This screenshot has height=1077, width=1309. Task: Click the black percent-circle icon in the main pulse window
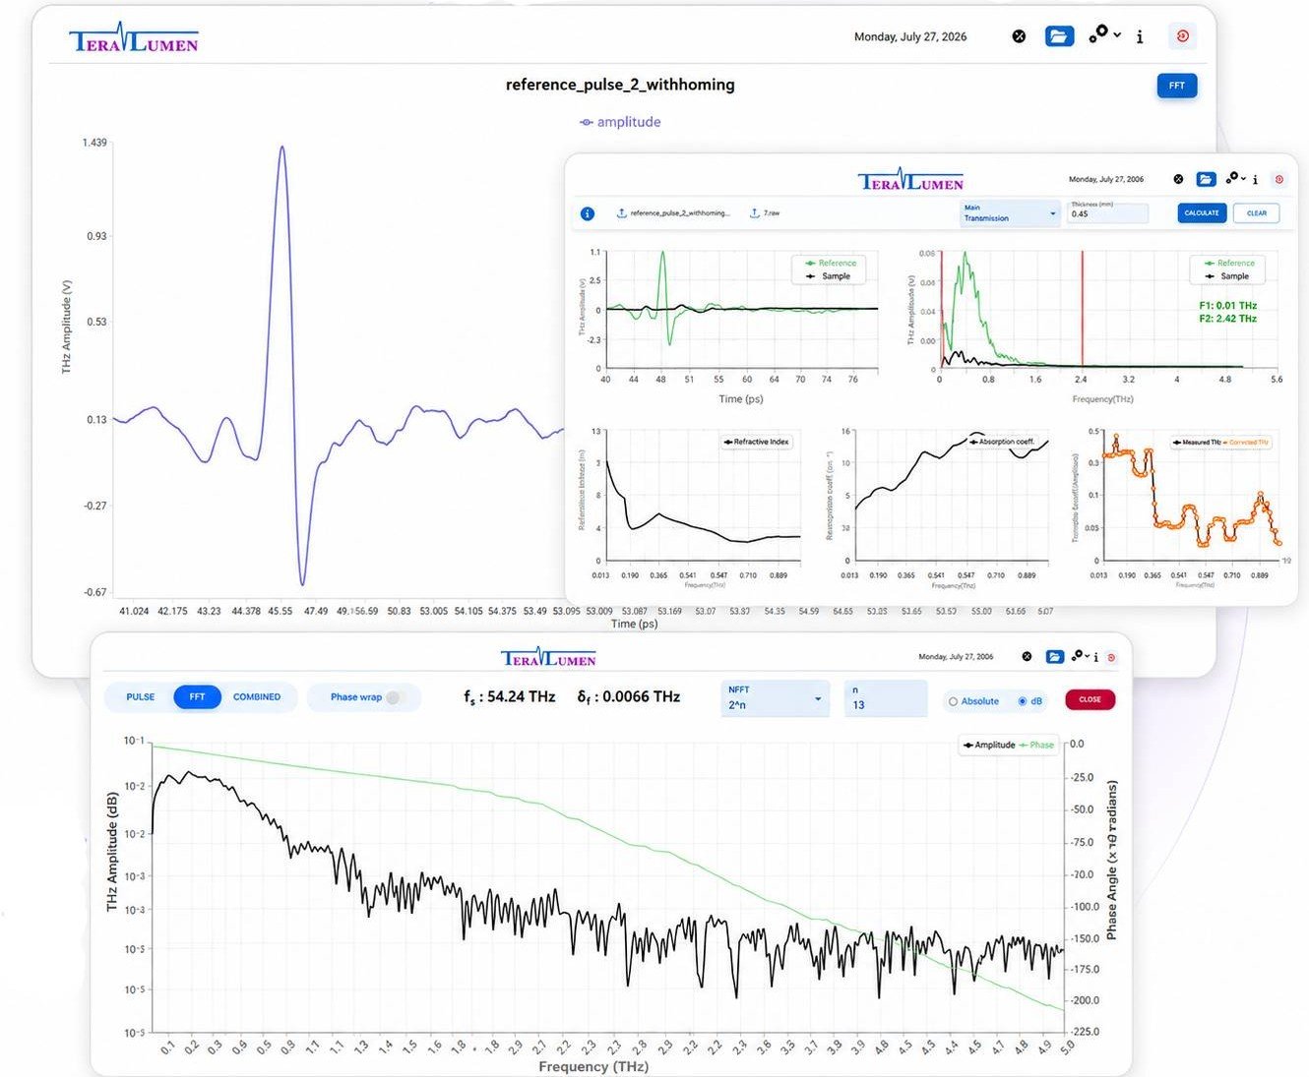pos(1019,36)
